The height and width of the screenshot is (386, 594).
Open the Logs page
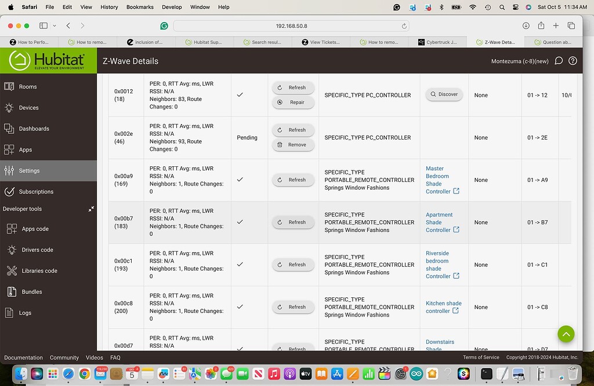(x=24, y=313)
